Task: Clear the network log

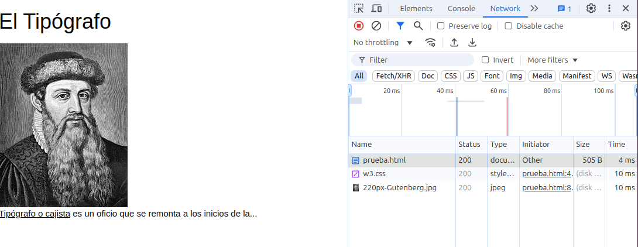Action: coord(376,26)
